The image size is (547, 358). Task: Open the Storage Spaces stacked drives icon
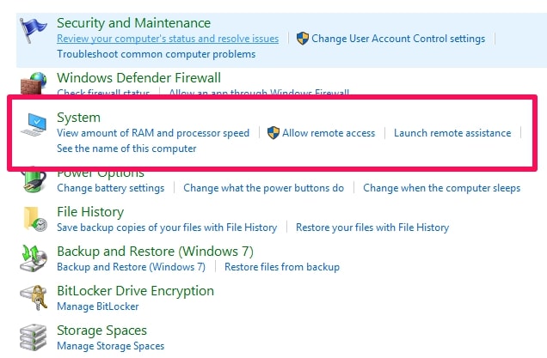[34, 337]
